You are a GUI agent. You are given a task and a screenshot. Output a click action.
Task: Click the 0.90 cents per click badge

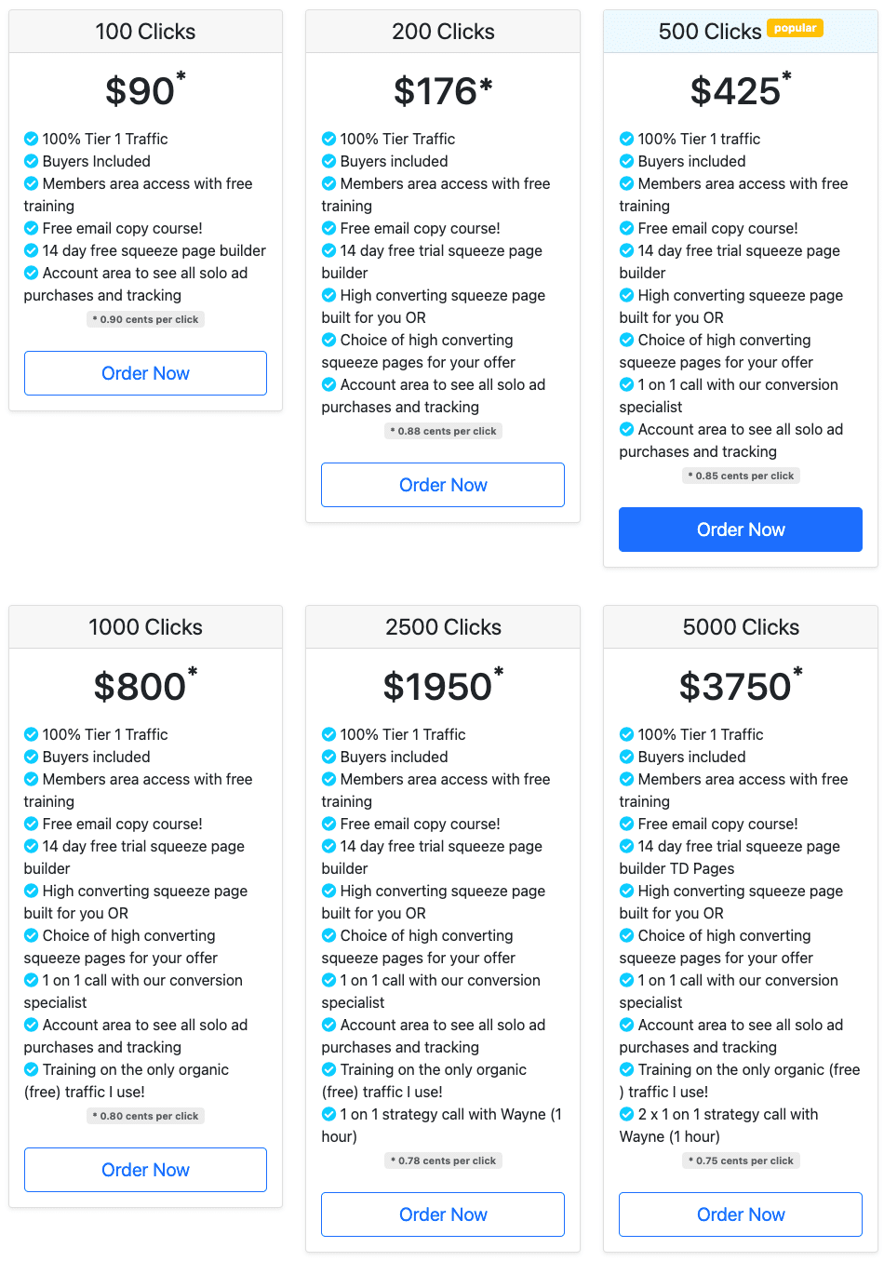(145, 319)
